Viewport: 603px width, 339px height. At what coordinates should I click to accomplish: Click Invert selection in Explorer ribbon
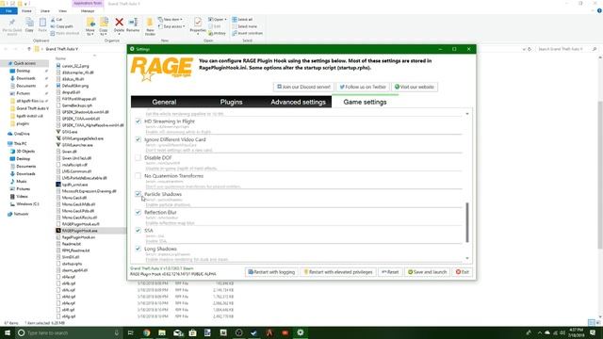point(247,33)
